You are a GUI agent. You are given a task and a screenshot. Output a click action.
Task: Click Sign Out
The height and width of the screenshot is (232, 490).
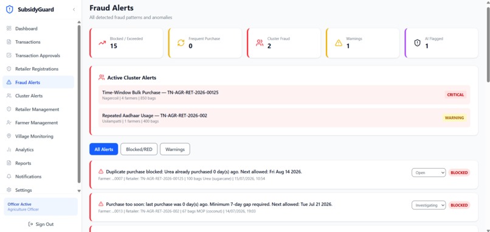tap(41, 224)
